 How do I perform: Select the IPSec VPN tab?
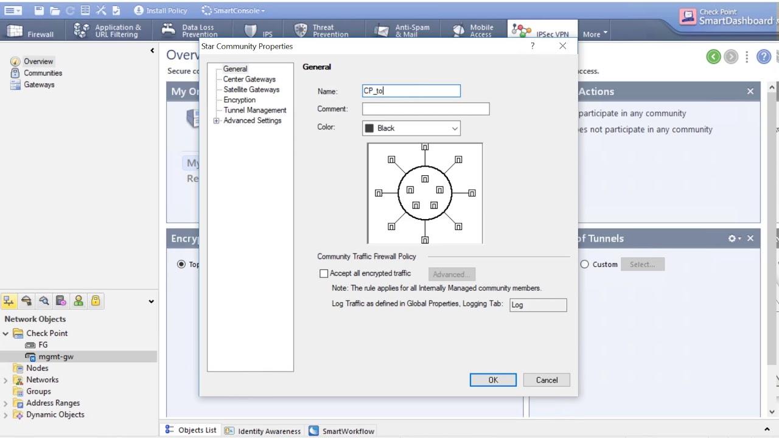(x=541, y=30)
